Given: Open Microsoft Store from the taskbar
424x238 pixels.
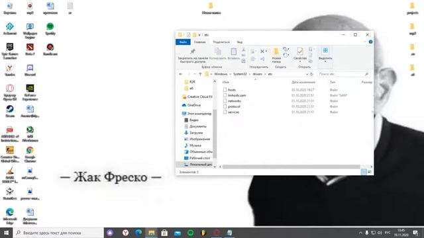Looking at the screenshot, I should point(164,233).
